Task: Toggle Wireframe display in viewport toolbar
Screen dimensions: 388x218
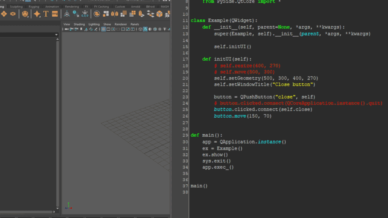Action: click(141, 29)
